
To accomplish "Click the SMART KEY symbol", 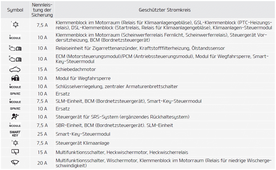I will (15, 134).
